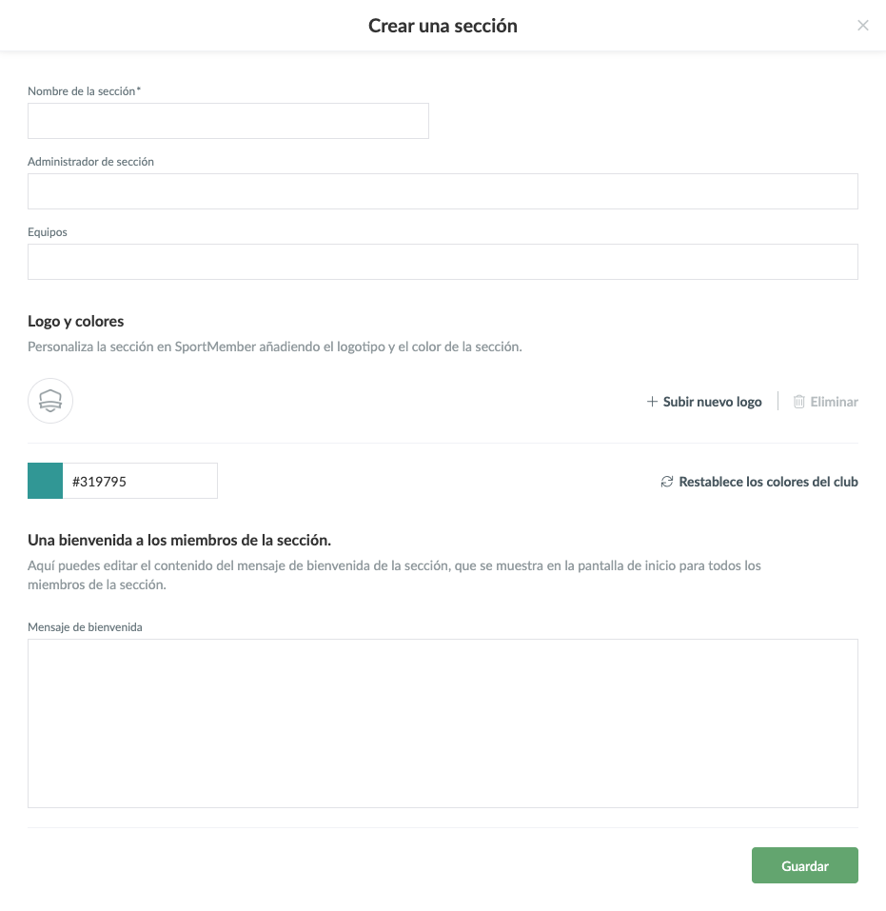886x911 pixels.
Task: Close the Crear una sección dialog
Action: tap(863, 26)
